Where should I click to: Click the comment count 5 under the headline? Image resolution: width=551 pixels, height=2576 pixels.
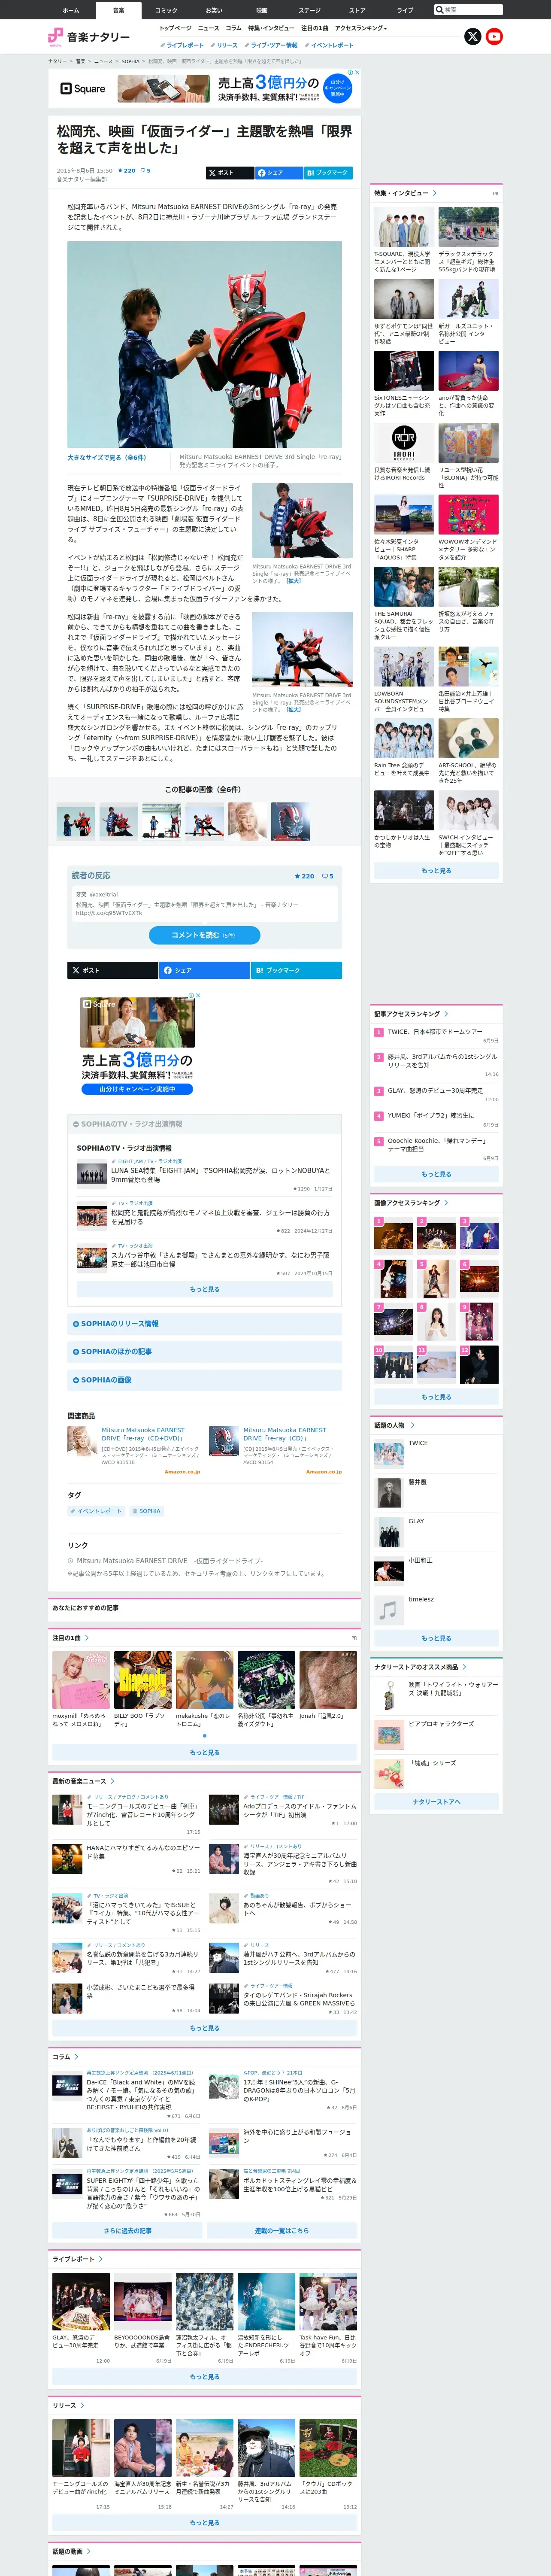(146, 170)
